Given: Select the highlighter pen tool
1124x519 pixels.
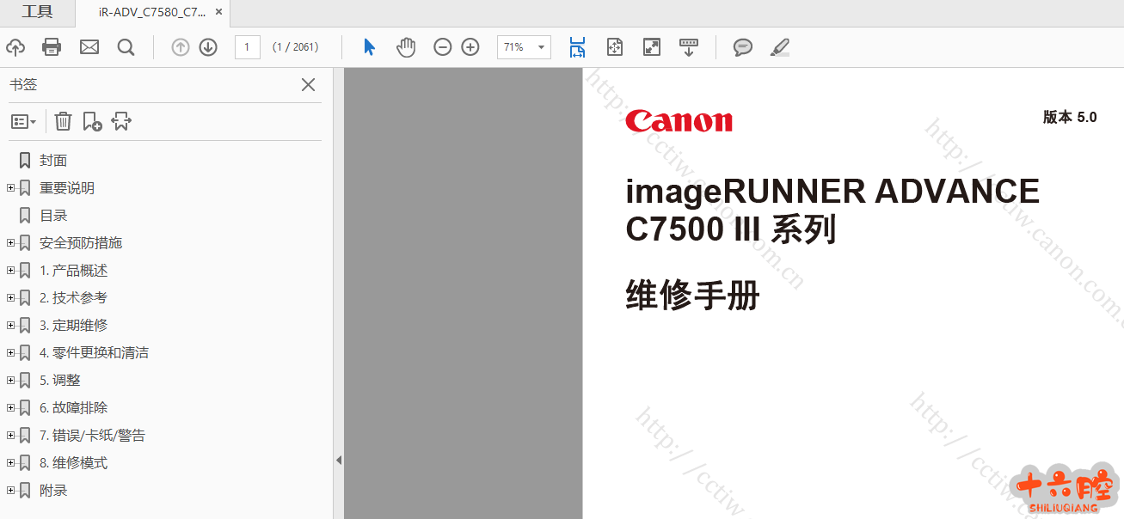Looking at the screenshot, I should pyautogui.click(x=779, y=47).
